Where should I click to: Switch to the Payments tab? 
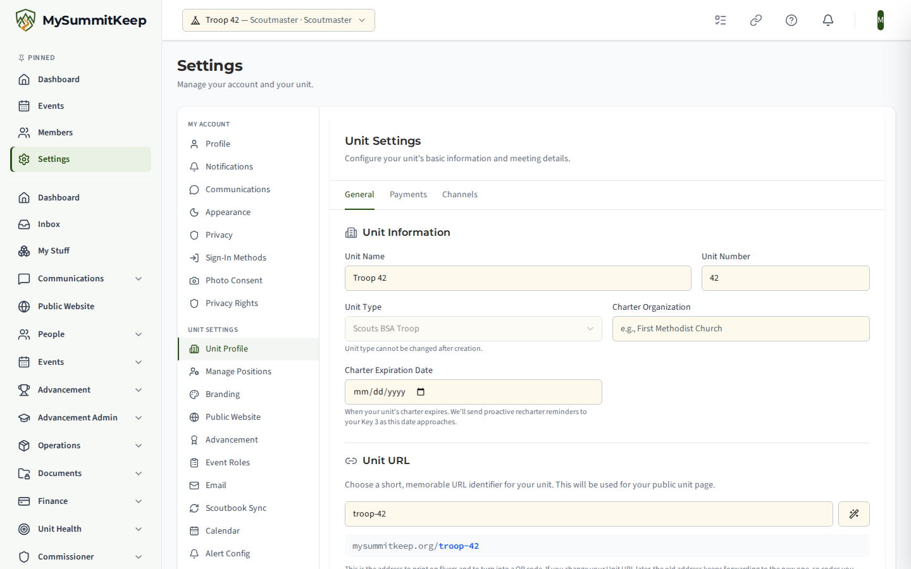click(408, 195)
